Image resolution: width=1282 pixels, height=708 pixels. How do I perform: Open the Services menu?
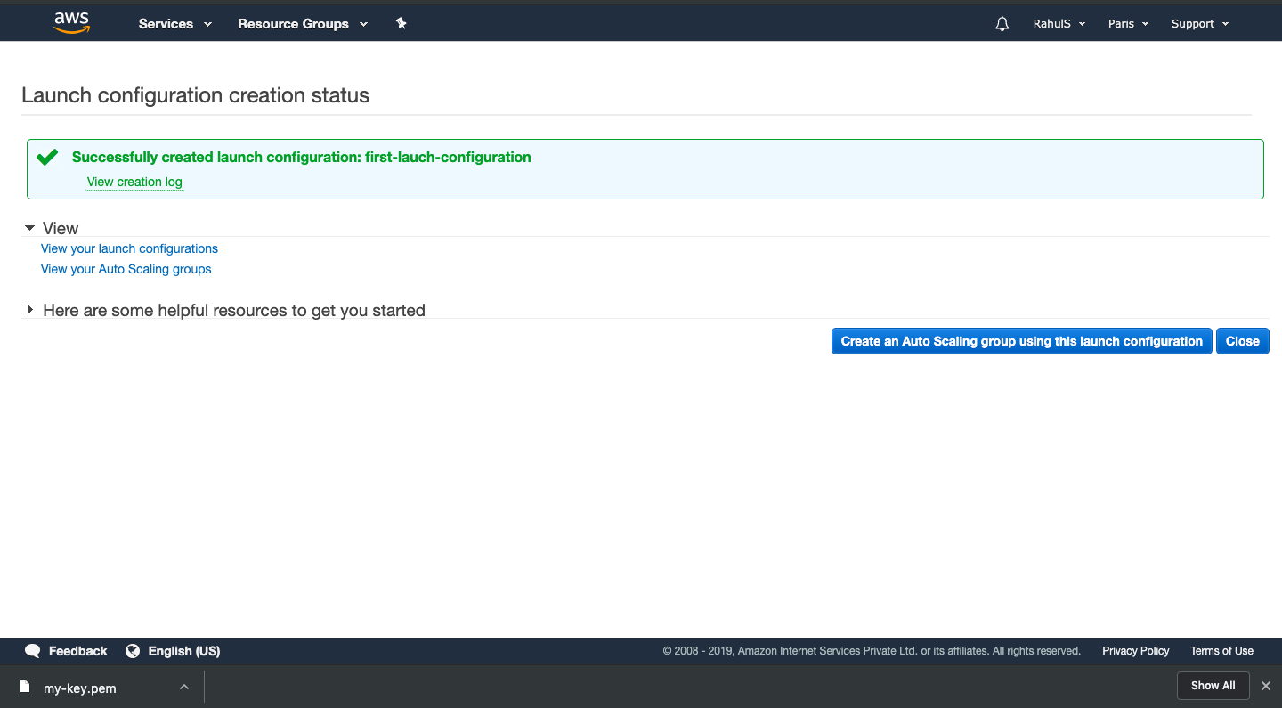click(x=174, y=23)
